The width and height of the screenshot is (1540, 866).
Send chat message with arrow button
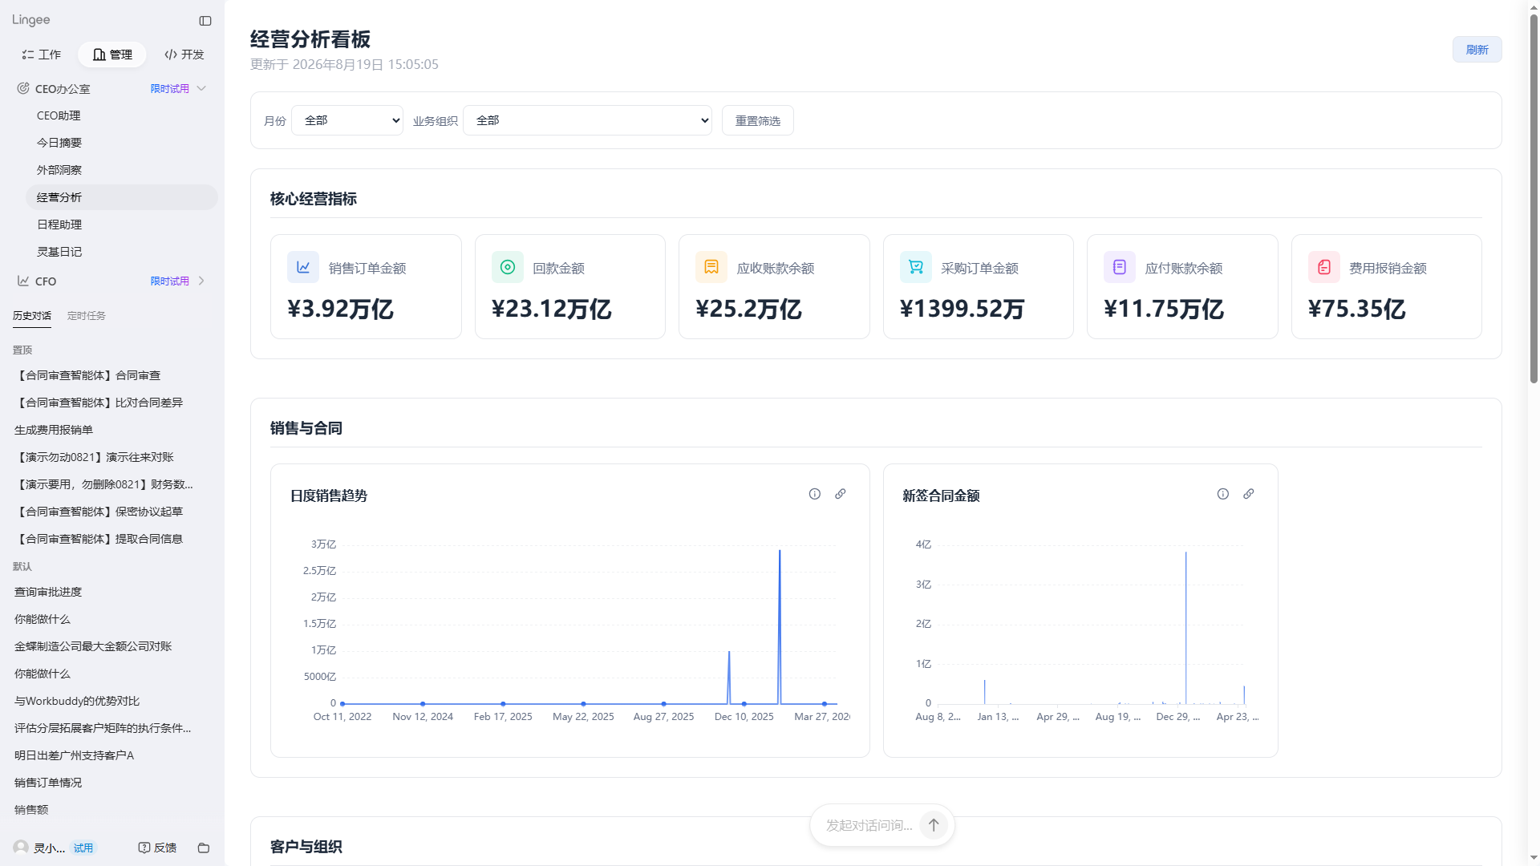click(934, 825)
